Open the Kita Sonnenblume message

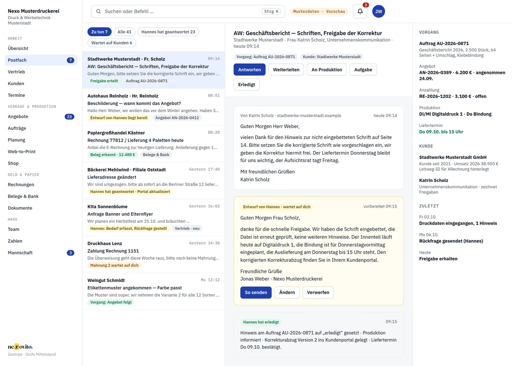(x=154, y=218)
